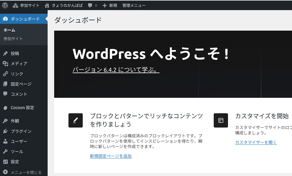Open 固定ページ using its pages icon
The height and width of the screenshot is (176, 292).
coord(5,84)
